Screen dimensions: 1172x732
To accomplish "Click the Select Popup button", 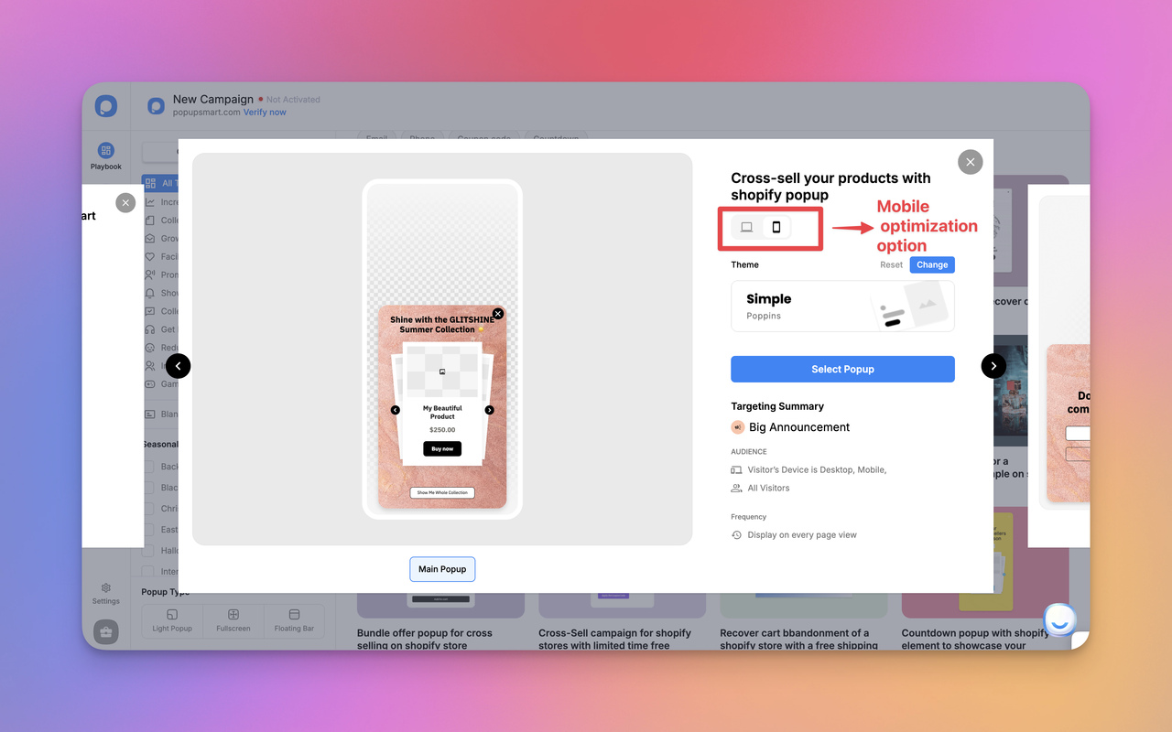I will point(842,369).
